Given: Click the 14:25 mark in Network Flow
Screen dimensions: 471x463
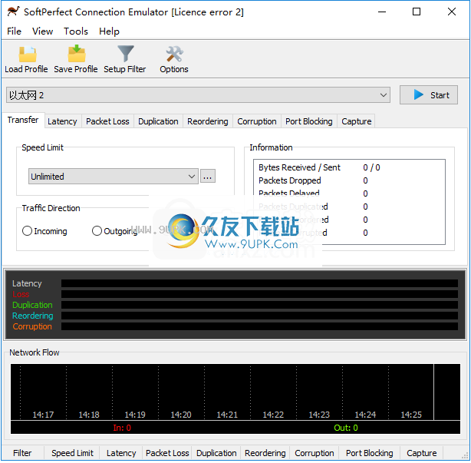Looking at the screenshot, I should point(411,415).
